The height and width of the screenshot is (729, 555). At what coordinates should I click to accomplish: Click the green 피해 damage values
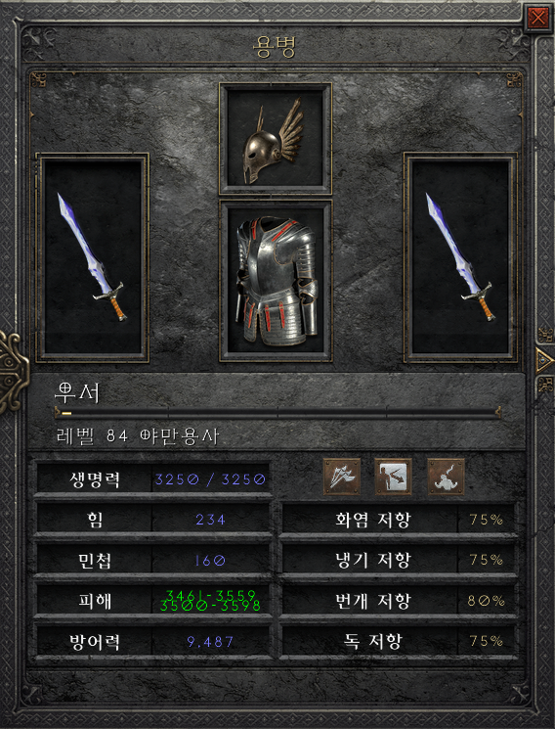pyautogui.click(x=210, y=601)
